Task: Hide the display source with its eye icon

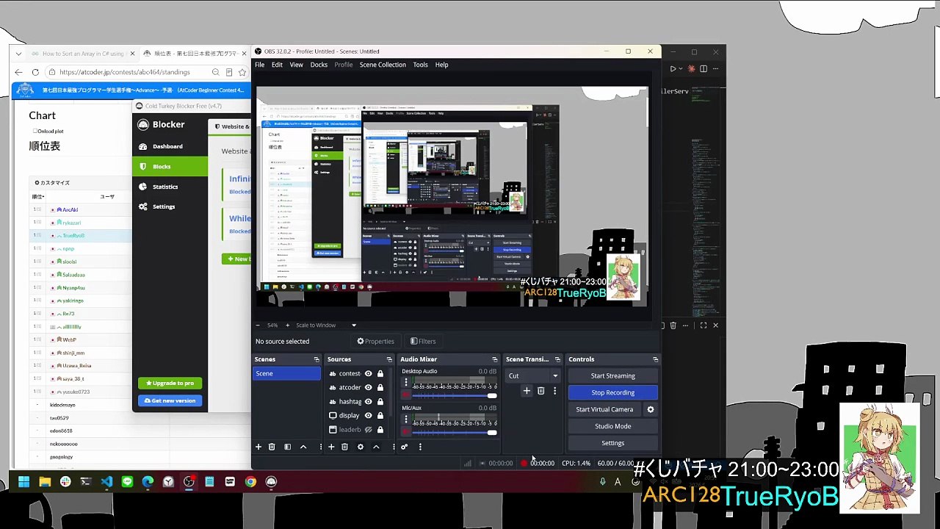Action: (369, 415)
